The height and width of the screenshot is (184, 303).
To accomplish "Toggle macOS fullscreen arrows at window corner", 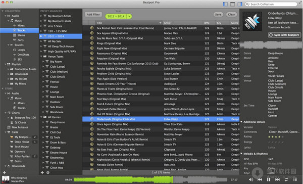I will coord(300,3).
